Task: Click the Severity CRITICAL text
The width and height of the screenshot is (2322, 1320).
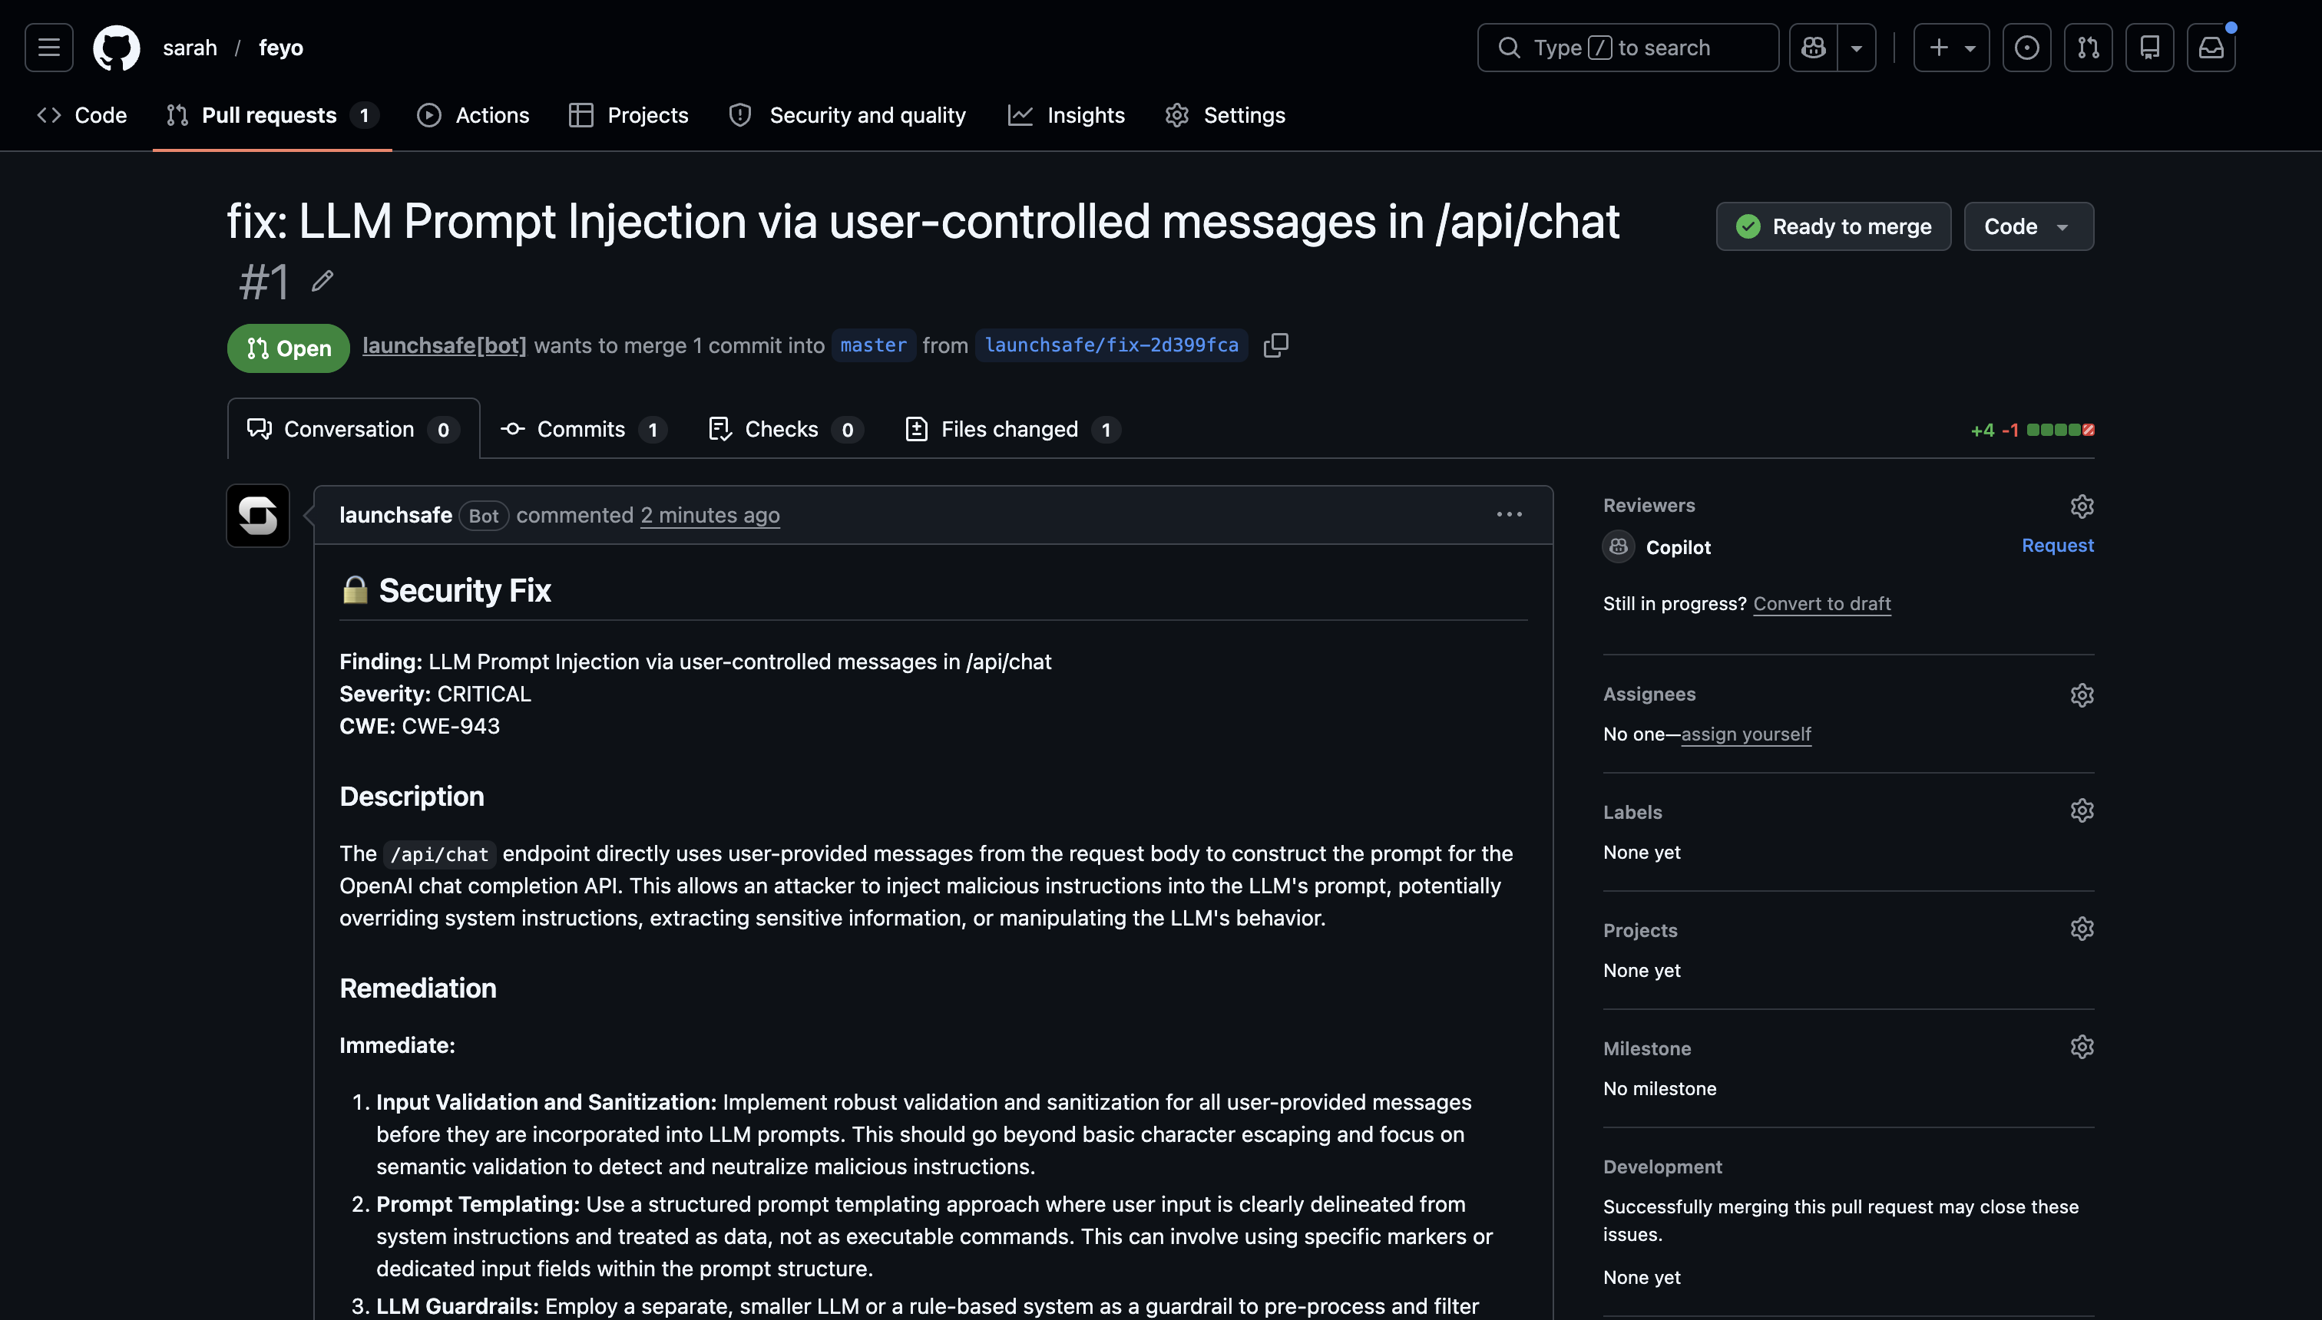Action: click(435, 694)
